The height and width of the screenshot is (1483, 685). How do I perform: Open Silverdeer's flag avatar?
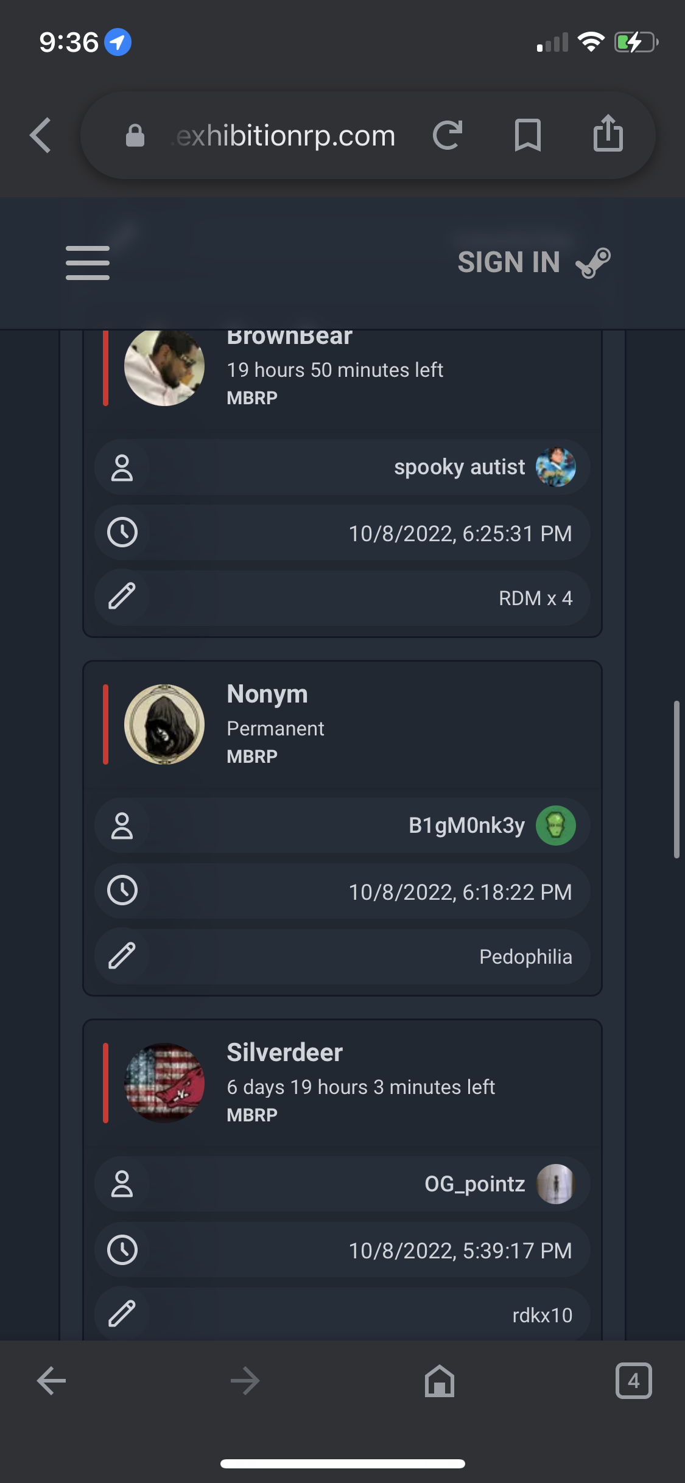coord(164,1083)
